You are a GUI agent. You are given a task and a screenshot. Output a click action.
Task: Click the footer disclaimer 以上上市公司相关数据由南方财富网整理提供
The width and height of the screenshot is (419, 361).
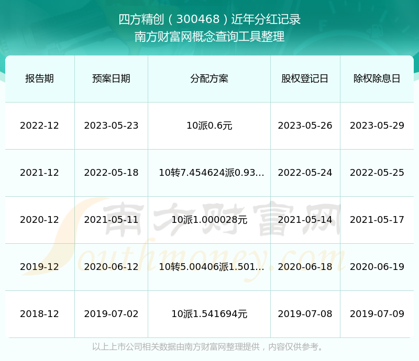click(x=176, y=347)
